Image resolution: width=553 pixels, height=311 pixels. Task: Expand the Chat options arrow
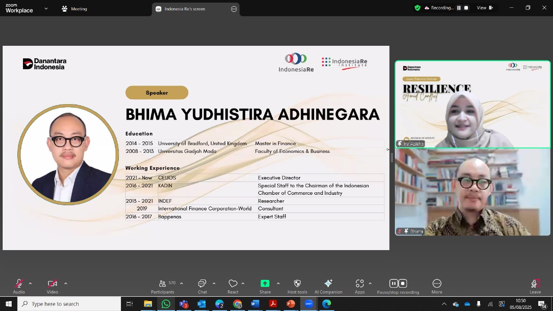click(x=214, y=284)
